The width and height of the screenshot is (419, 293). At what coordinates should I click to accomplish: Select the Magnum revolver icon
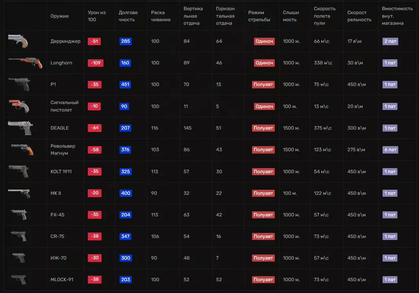click(22, 149)
